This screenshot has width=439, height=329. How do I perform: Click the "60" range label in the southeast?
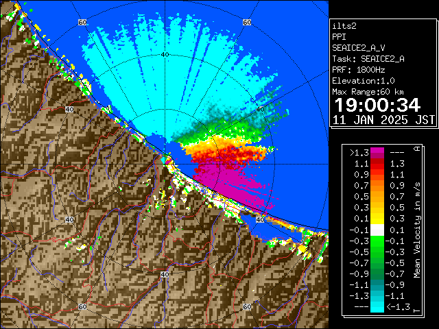(x=247, y=306)
